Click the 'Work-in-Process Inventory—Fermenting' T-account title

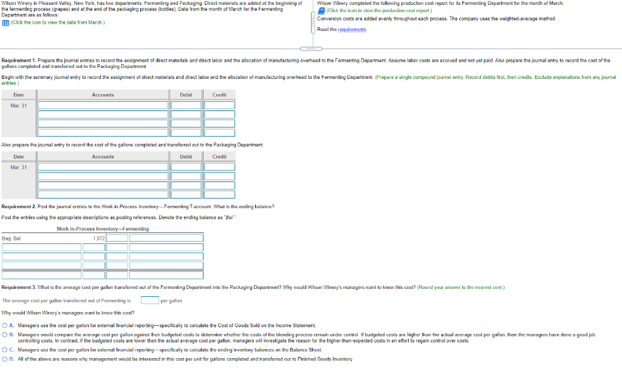tap(103, 229)
